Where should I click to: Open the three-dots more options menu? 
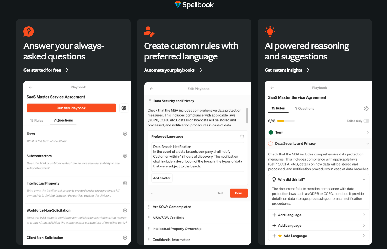151,193
